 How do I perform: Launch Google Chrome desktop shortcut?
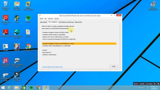pos(28,47)
